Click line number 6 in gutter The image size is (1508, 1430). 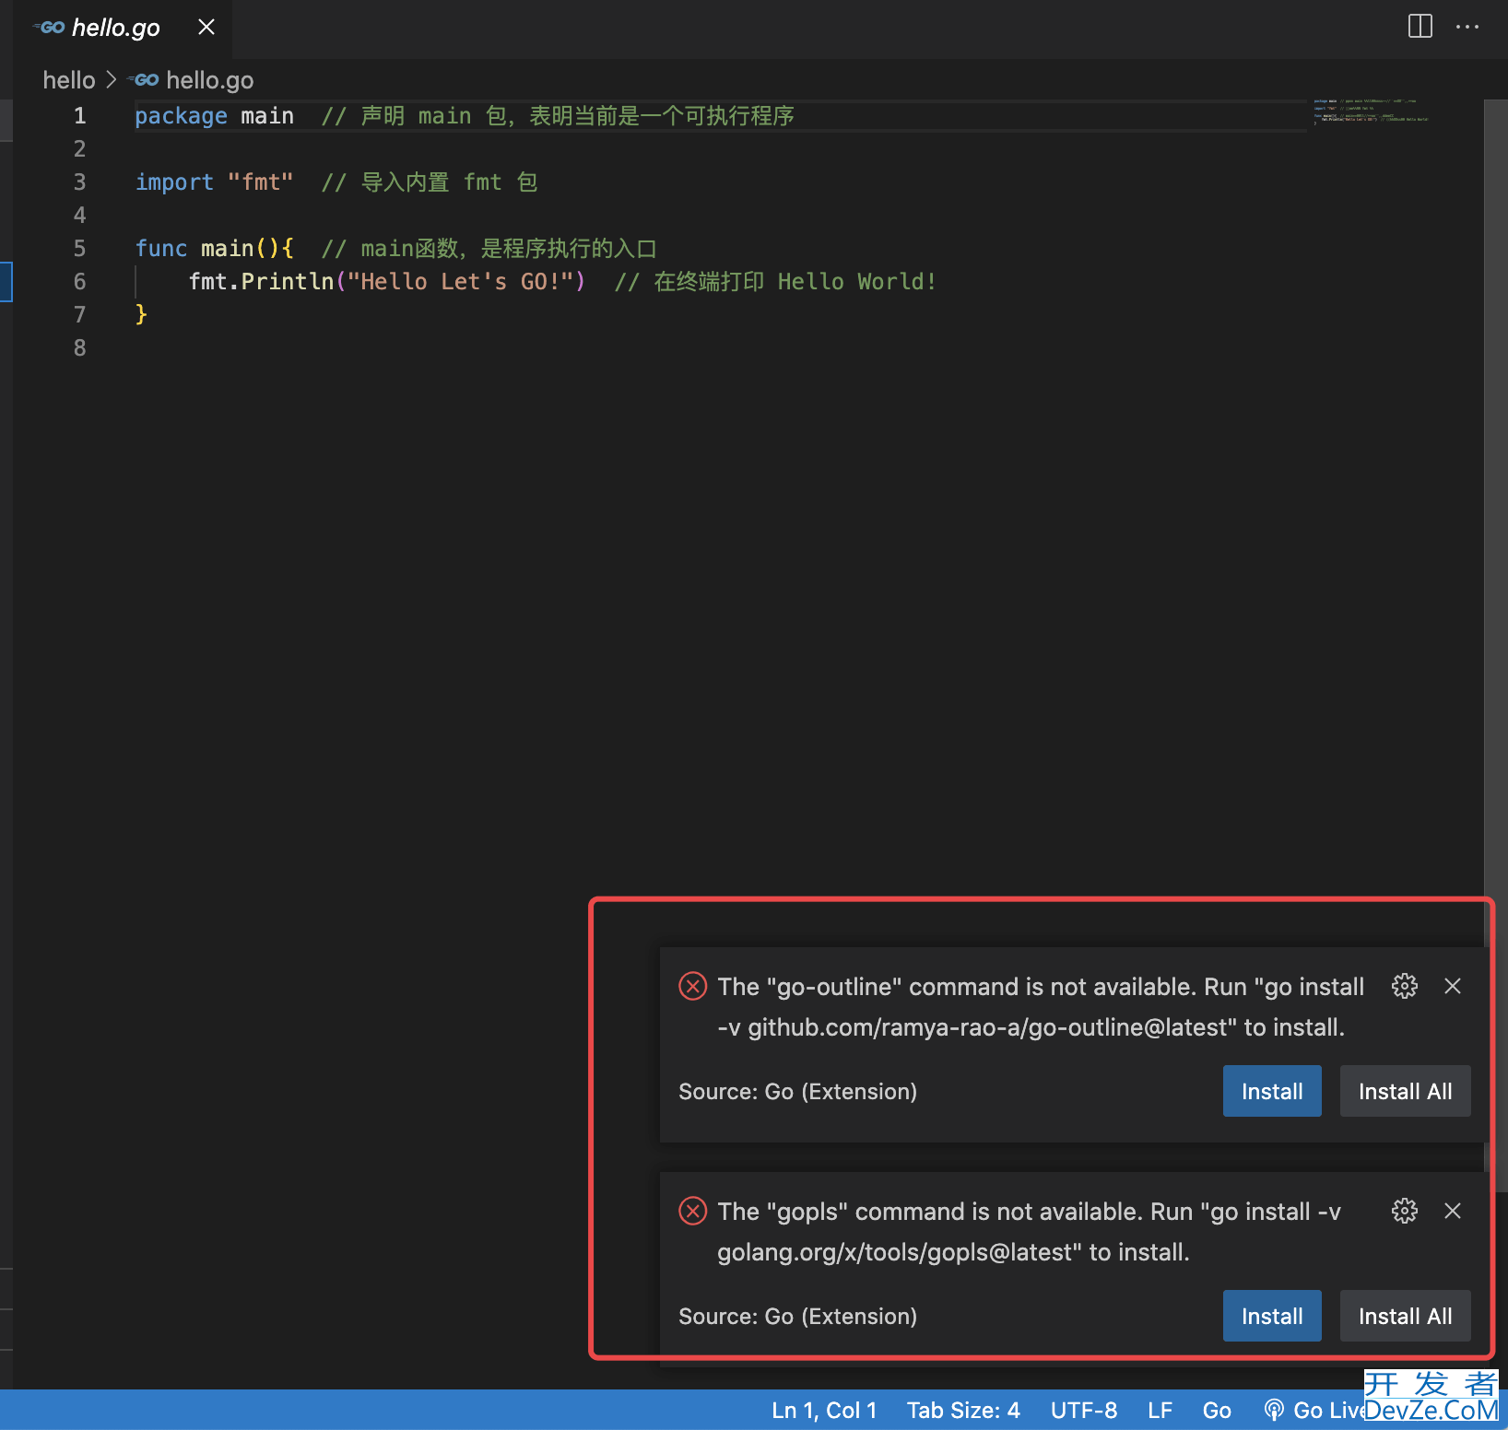pos(80,282)
